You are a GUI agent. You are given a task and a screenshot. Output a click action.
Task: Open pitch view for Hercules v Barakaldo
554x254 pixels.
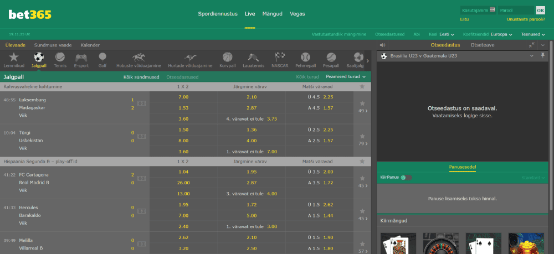142,211
